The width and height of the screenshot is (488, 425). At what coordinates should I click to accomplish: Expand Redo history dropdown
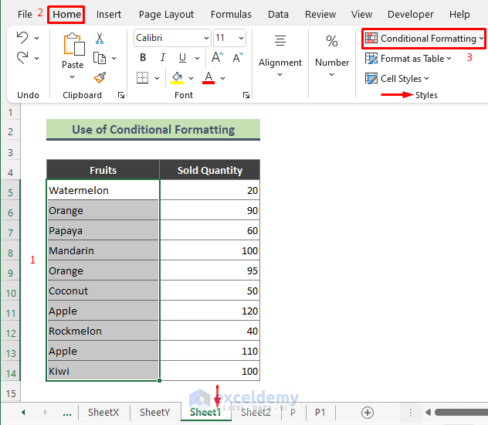click(x=37, y=58)
